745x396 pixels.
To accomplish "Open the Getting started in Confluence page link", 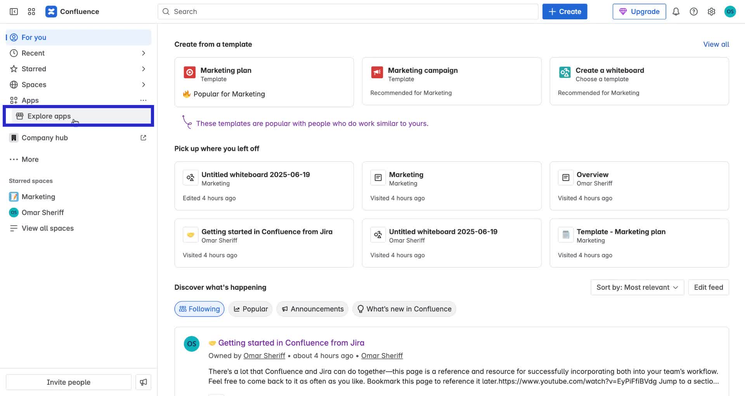I will pos(291,343).
